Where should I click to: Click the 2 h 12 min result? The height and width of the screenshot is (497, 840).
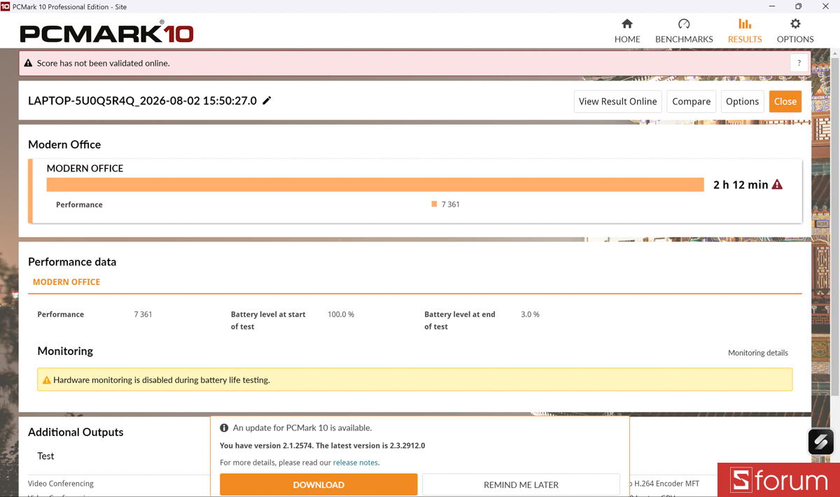click(741, 185)
